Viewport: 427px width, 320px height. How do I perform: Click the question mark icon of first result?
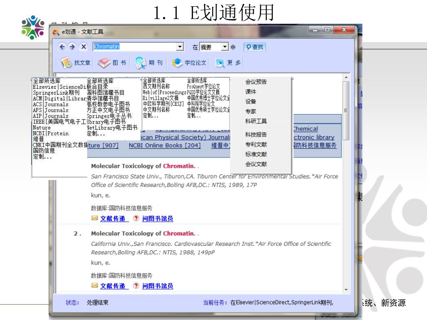pyautogui.click(x=136, y=218)
